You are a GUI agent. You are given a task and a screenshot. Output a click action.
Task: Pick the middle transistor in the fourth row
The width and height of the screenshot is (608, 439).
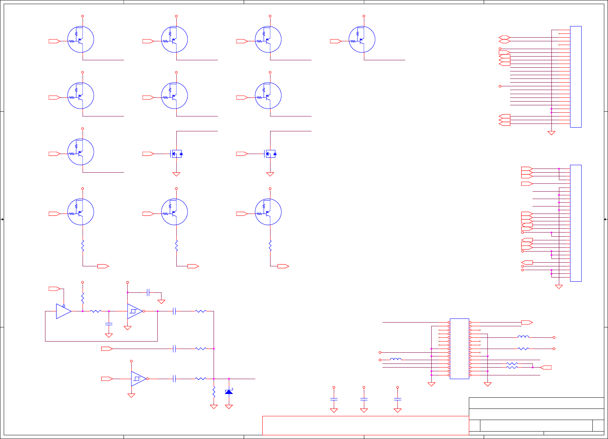coord(175,212)
